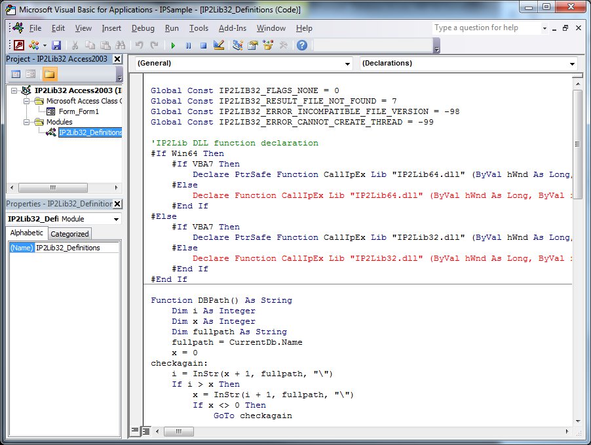Viewport: 591px width, 445px height.
Task: Click the Copy toolbar icon
Action: [x=90, y=45]
